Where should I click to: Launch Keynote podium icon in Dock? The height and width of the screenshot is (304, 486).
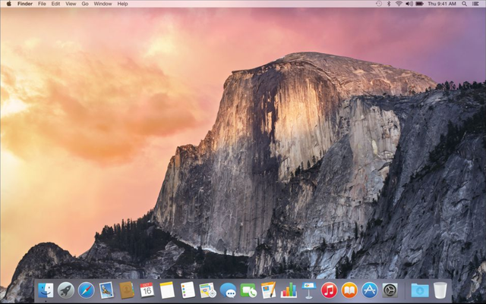tap(309, 290)
